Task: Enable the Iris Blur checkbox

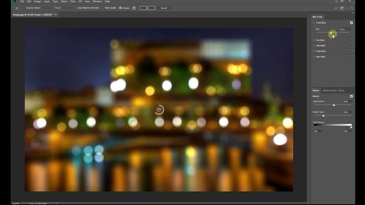Action: coord(351,40)
